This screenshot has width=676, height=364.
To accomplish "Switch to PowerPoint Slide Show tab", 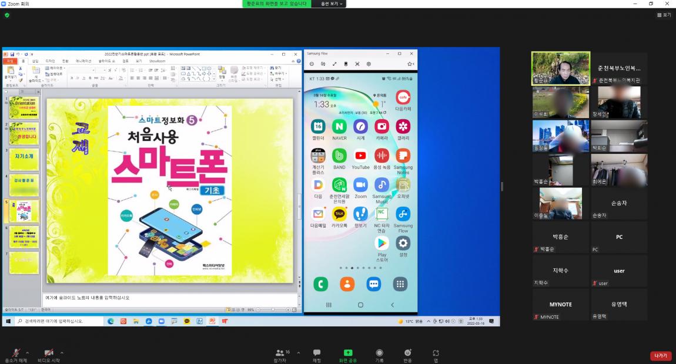I will tap(106, 61).
